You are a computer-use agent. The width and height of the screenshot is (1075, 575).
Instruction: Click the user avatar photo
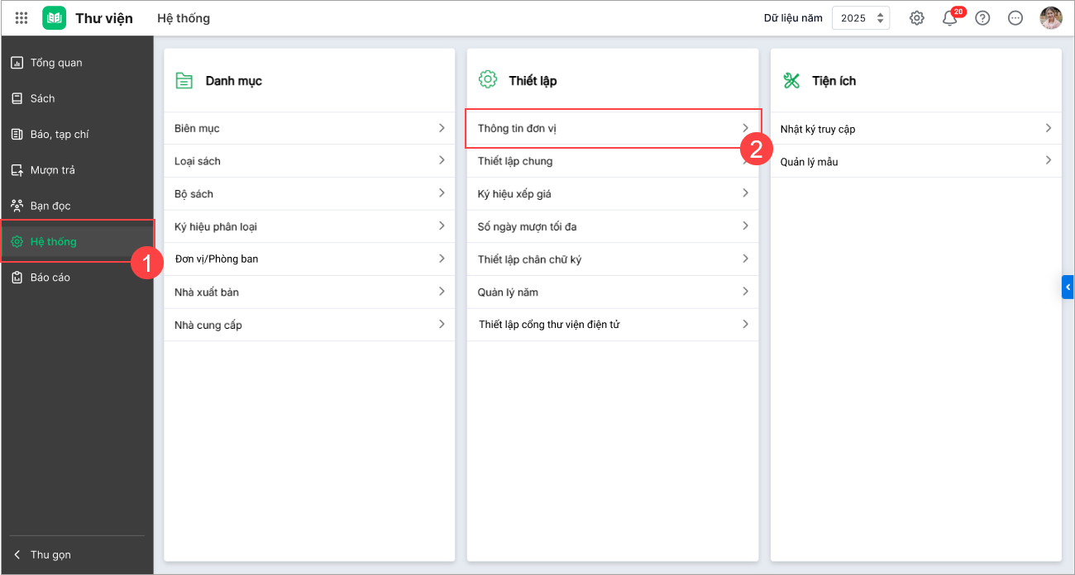click(1051, 18)
